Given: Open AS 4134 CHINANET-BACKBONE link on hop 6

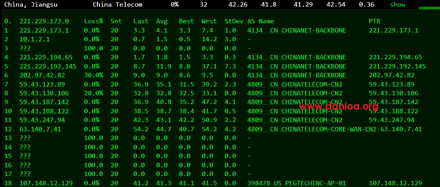Looking at the screenshot, I should 297,75.
